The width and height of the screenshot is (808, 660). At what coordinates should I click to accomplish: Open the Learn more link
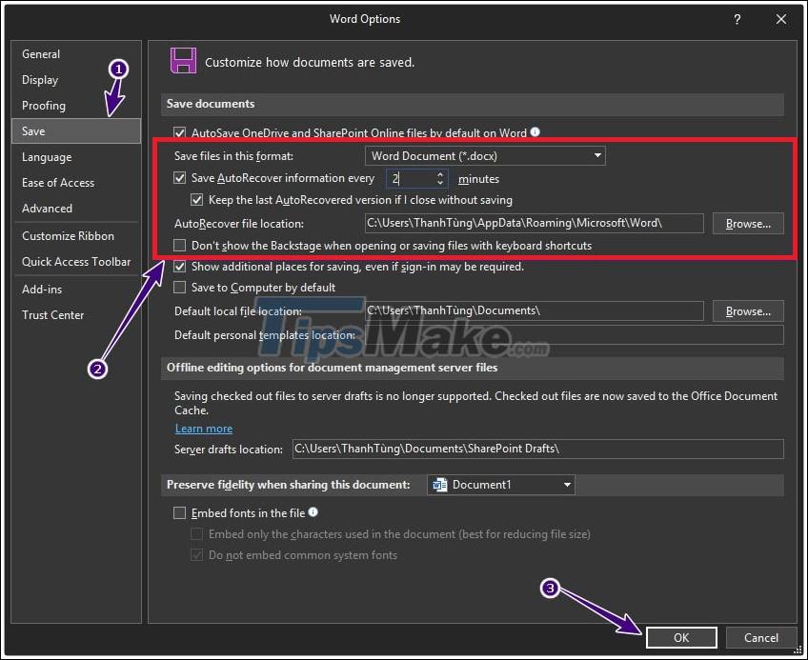203,429
